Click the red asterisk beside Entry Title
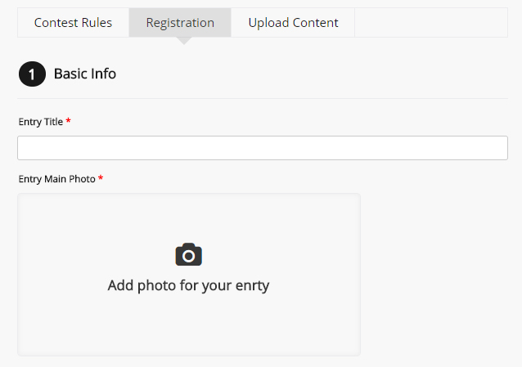The height and width of the screenshot is (367, 522). 69,122
